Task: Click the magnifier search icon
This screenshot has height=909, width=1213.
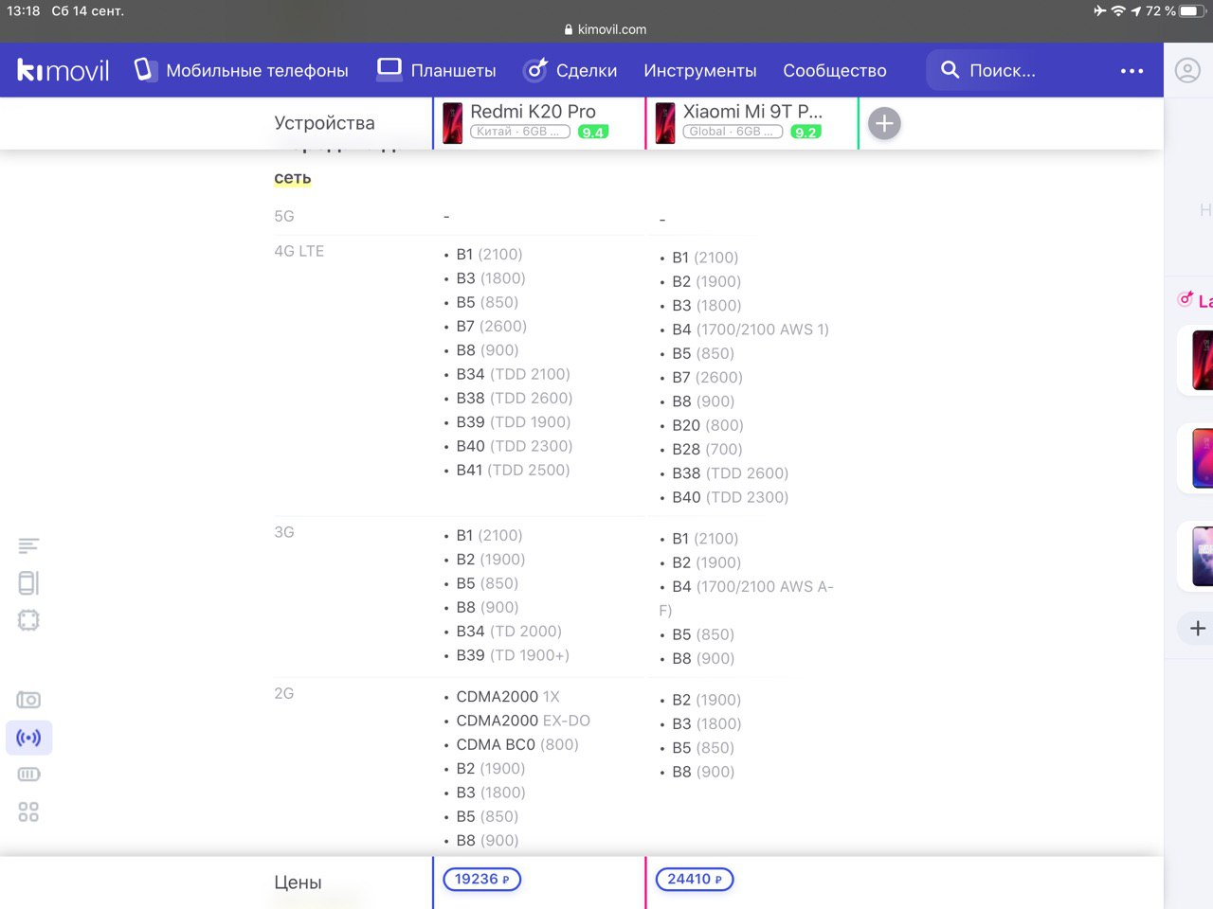Action: 950,70
